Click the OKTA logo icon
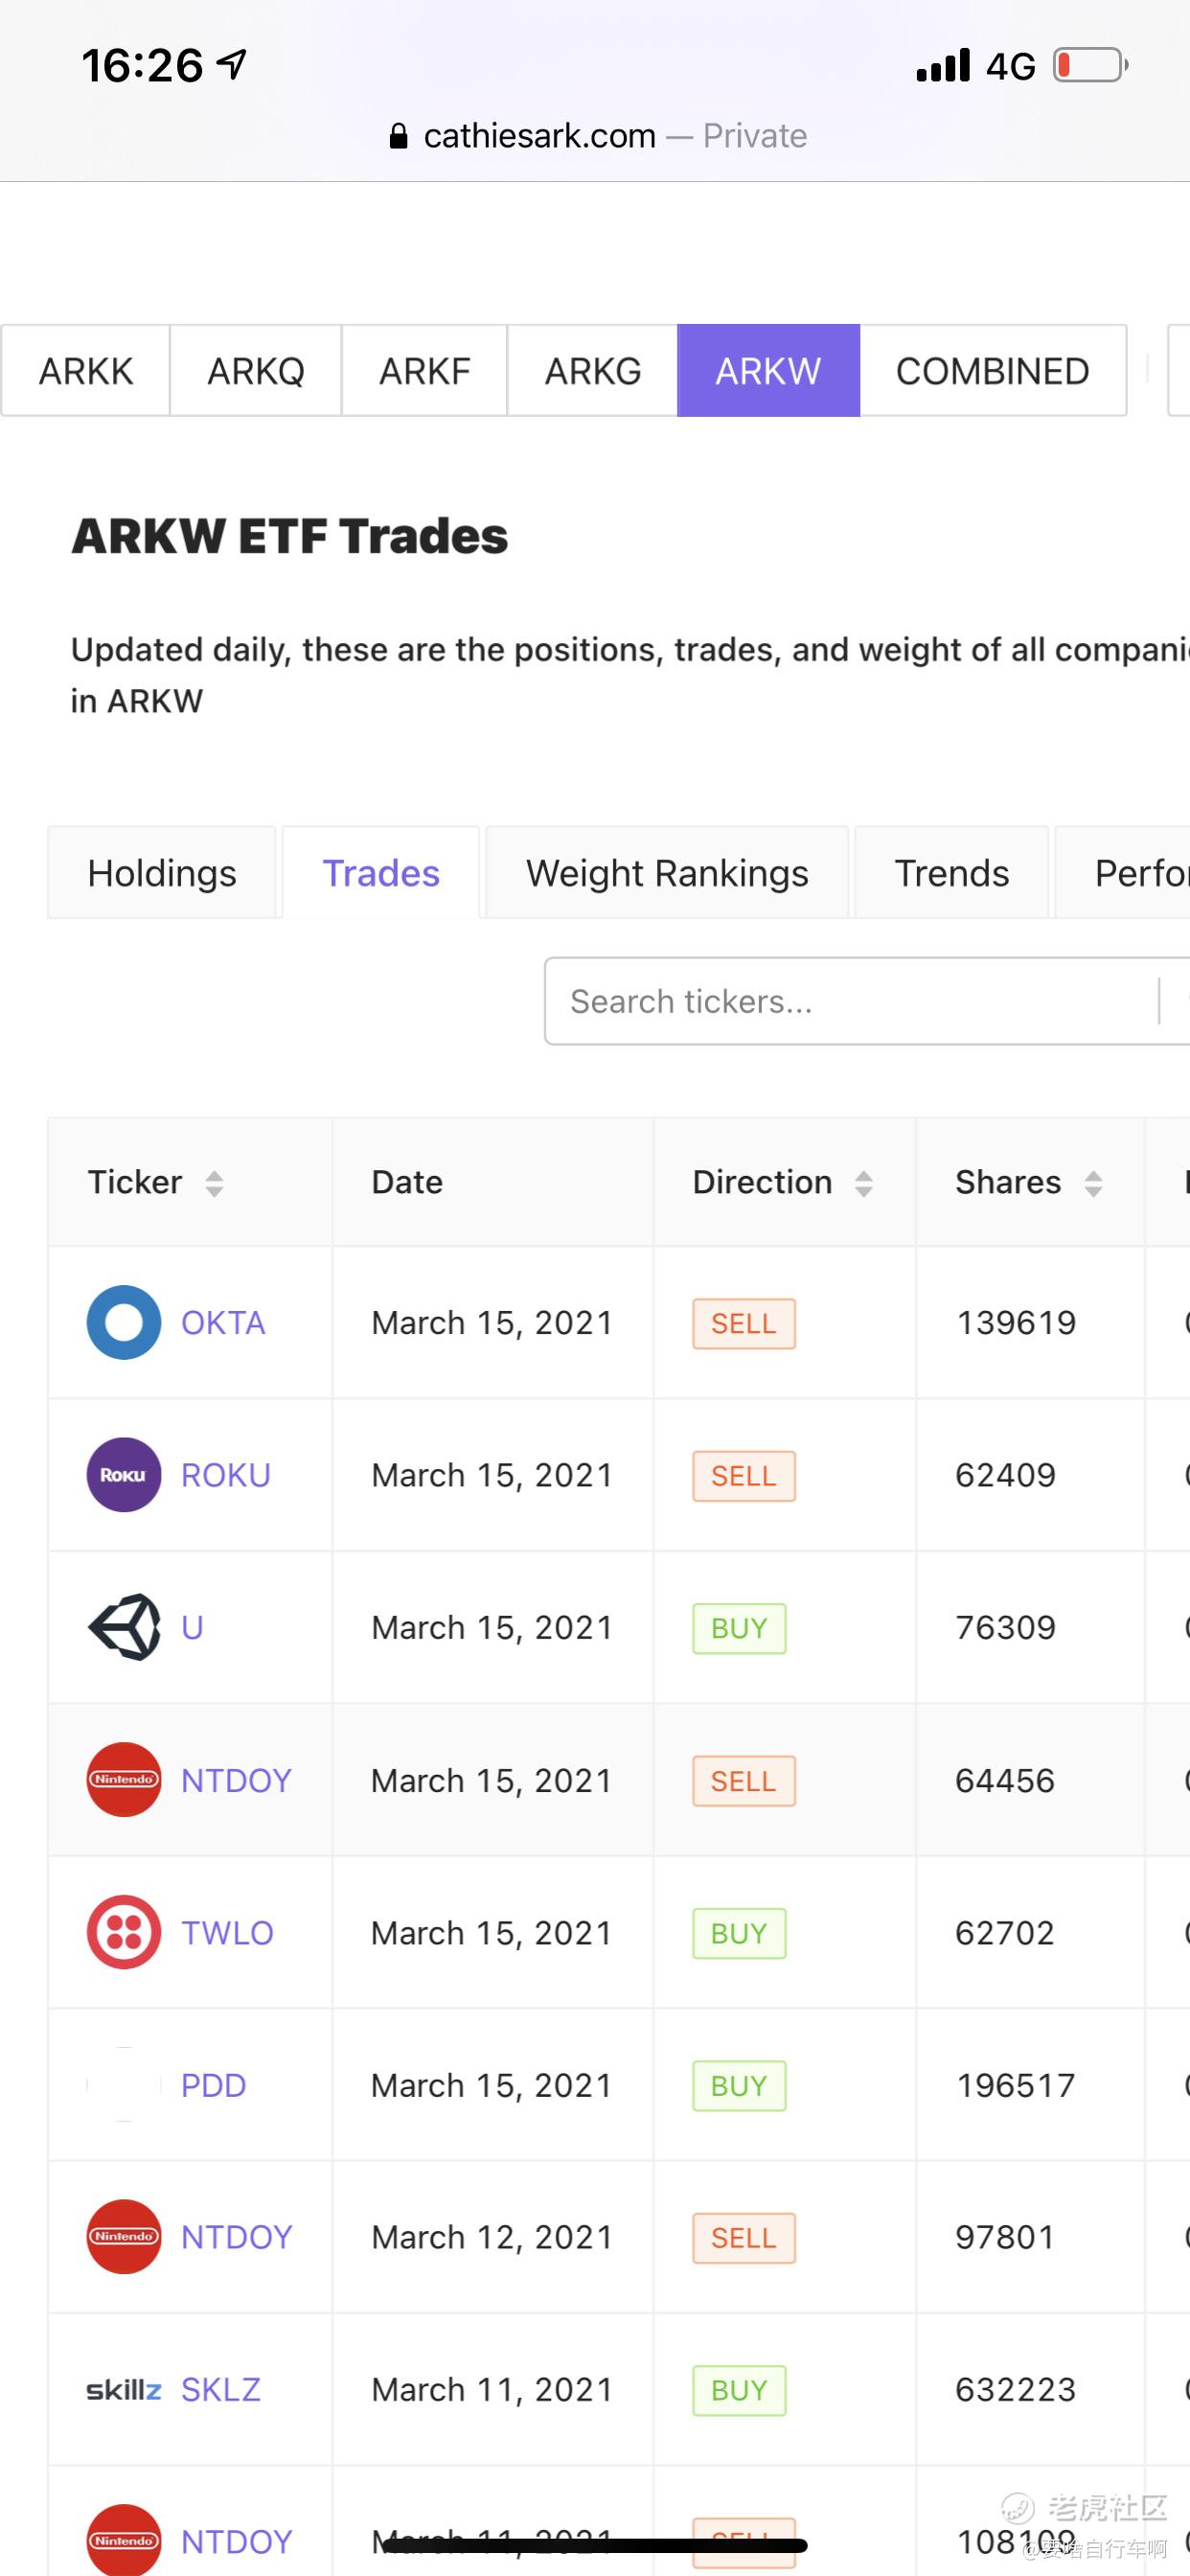Screen dimensions: 1190x2576 click(124, 1322)
